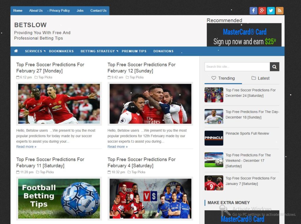Open the RSS feed icon
301x224 pixels.
pyautogui.click(x=280, y=11)
